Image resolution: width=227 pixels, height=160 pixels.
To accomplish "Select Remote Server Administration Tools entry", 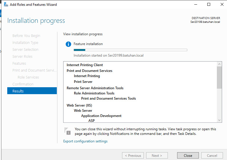I will click(x=95, y=88).
